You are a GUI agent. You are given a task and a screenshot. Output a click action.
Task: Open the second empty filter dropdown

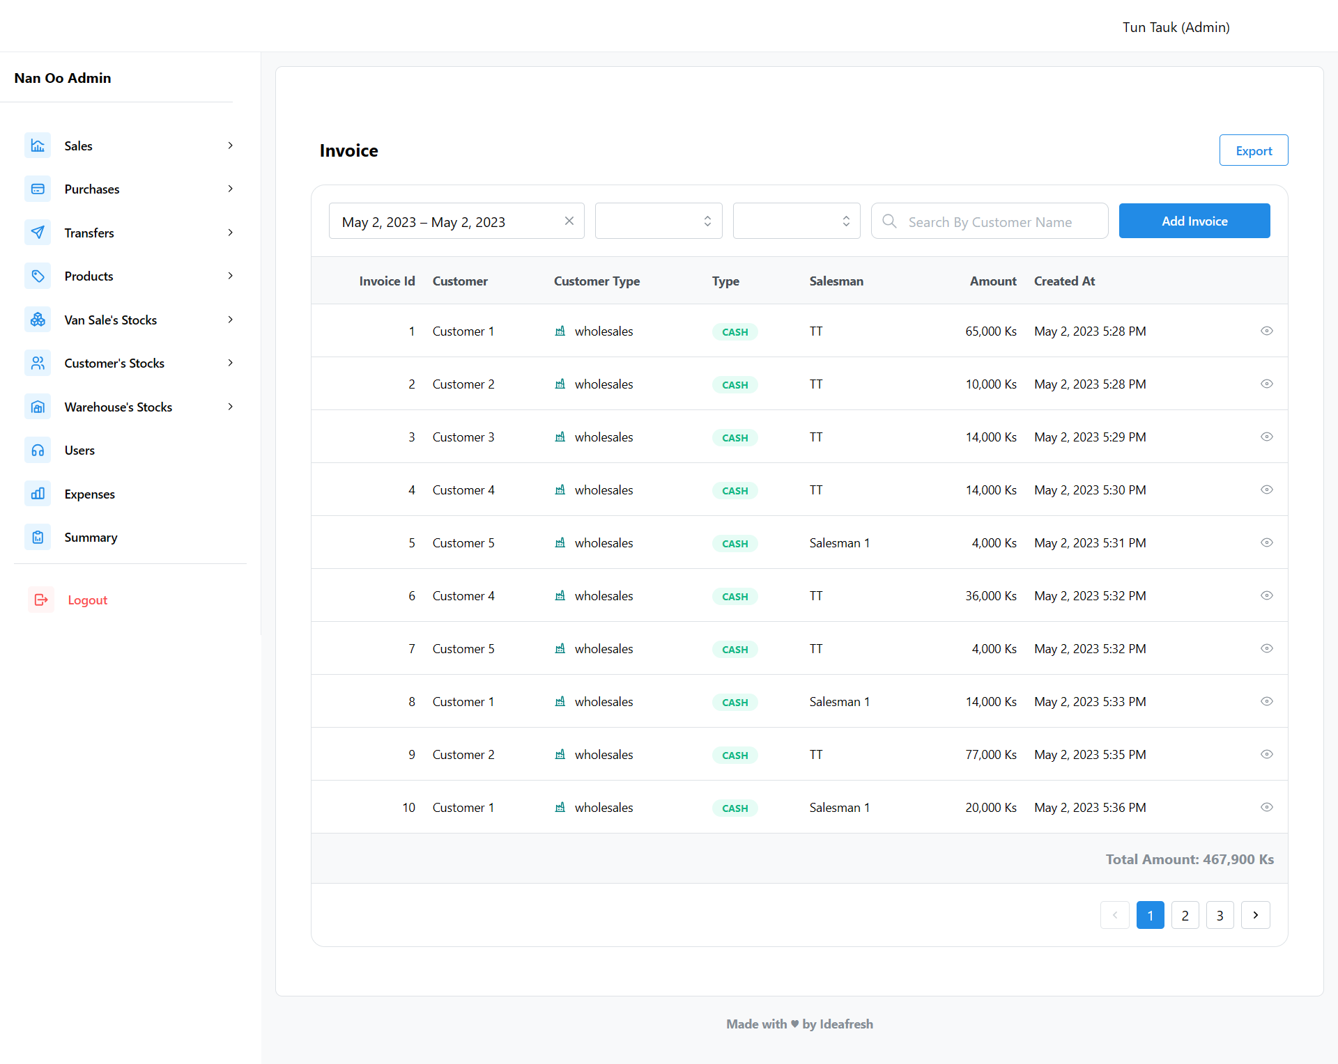coord(796,221)
